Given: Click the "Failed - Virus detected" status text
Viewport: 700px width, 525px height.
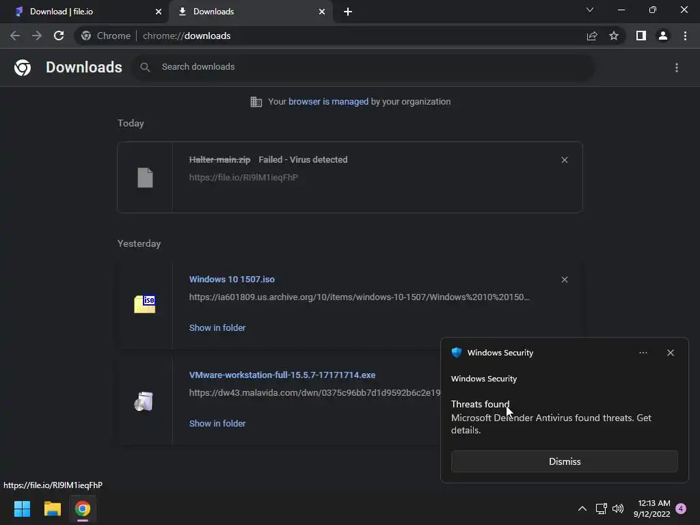Looking at the screenshot, I should (303, 160).
